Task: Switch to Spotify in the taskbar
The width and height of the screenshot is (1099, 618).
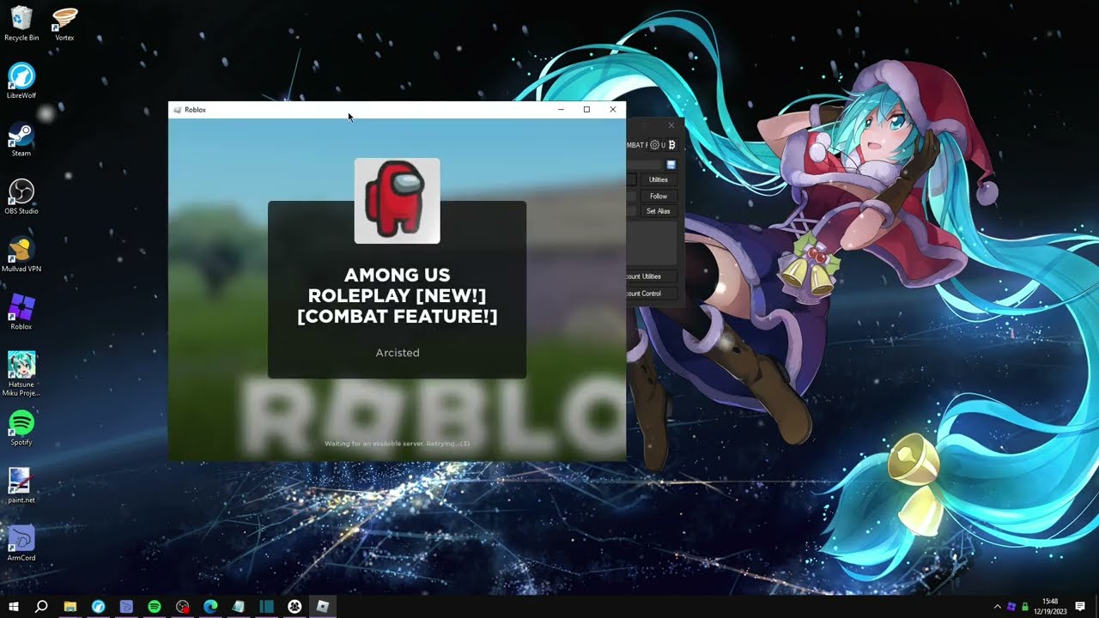Action: pos(155,607)
